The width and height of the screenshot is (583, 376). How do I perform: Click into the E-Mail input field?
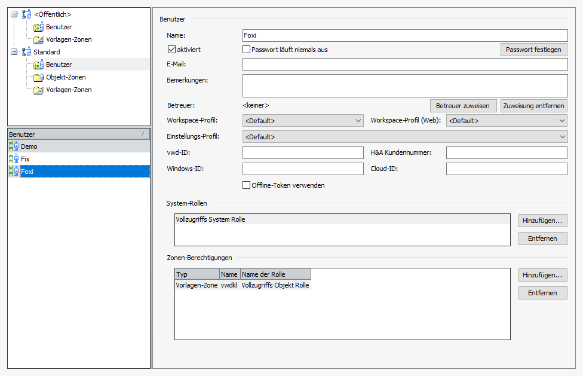click(x=404, y=65)
